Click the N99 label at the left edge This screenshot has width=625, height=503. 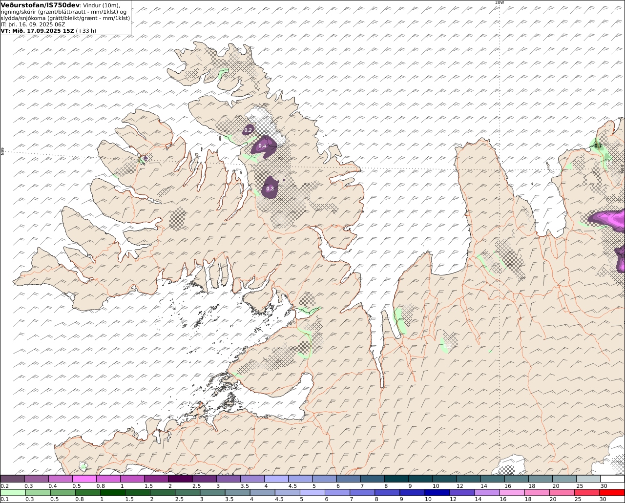[x=2, y=151]
